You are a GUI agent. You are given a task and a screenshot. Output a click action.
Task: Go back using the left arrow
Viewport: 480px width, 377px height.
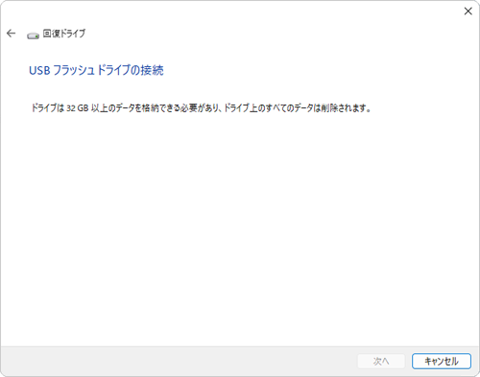(12, 34)
